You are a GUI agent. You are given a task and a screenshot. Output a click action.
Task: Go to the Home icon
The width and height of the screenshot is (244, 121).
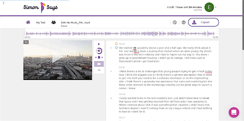click(x=28, y=22)
